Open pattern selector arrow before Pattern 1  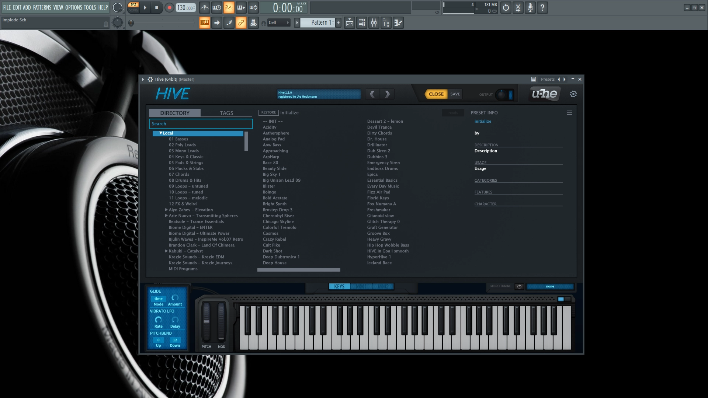(x=297, y=22)
